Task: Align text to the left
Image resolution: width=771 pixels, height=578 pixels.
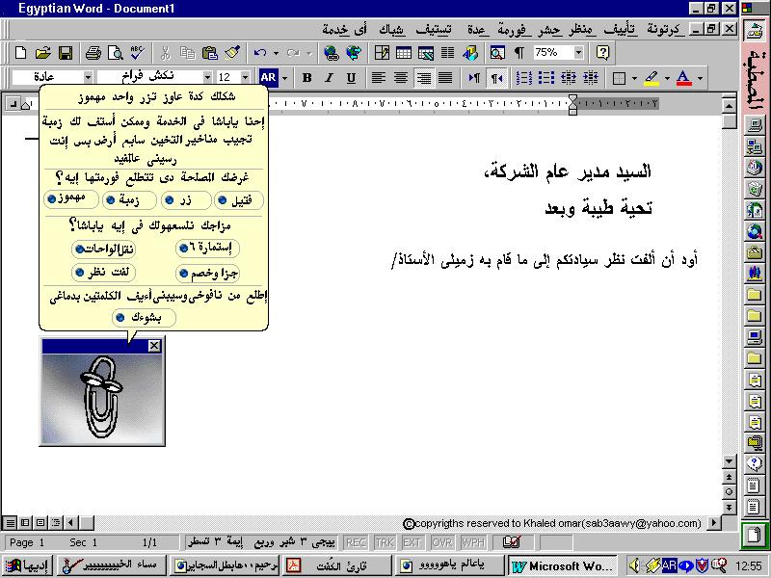Action: (378, 78)
